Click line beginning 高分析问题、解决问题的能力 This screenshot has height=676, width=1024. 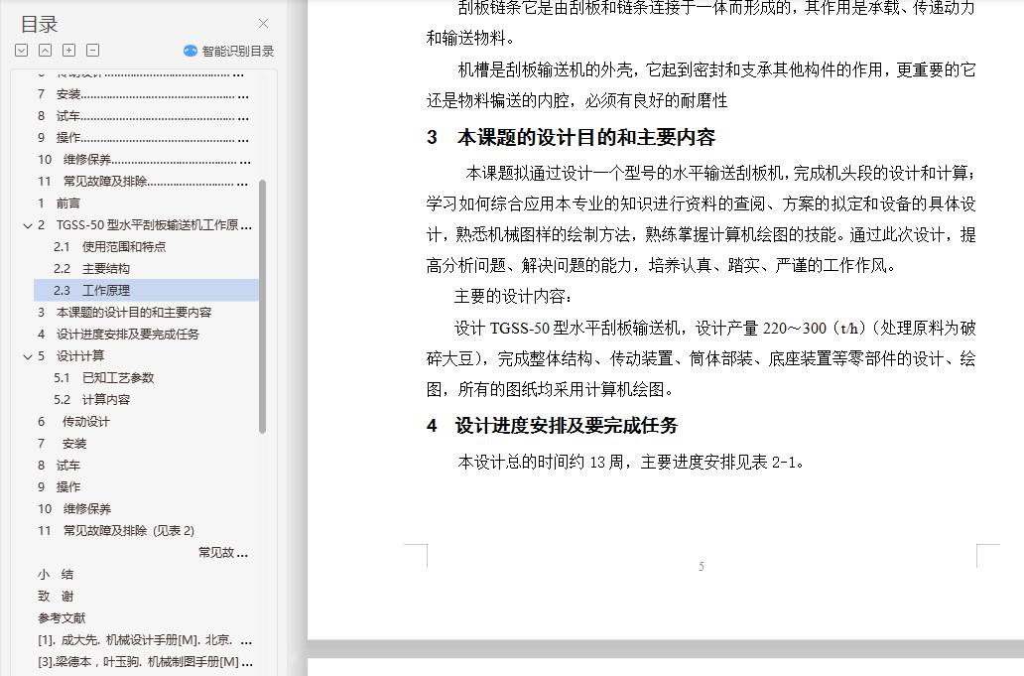coord(662,266)
